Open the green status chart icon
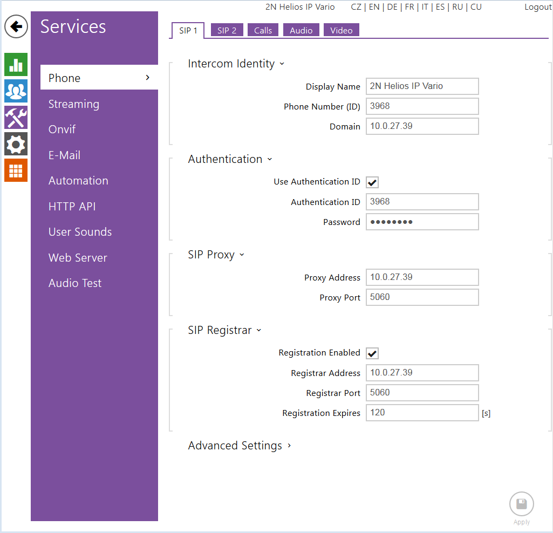The width and height of the screenshot is (553, 533). tap(16, 64)
